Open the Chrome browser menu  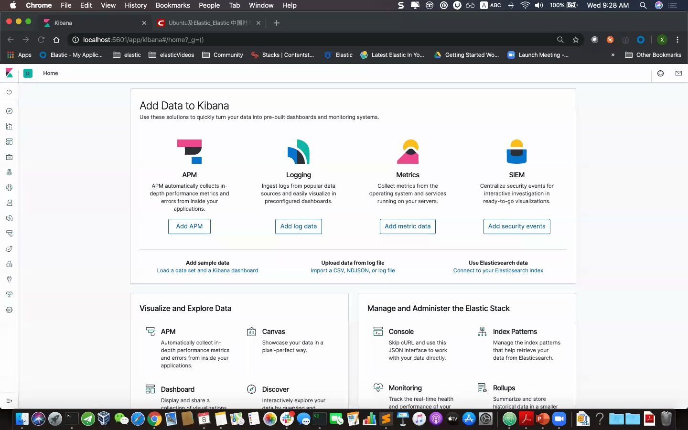click(678, 40)
